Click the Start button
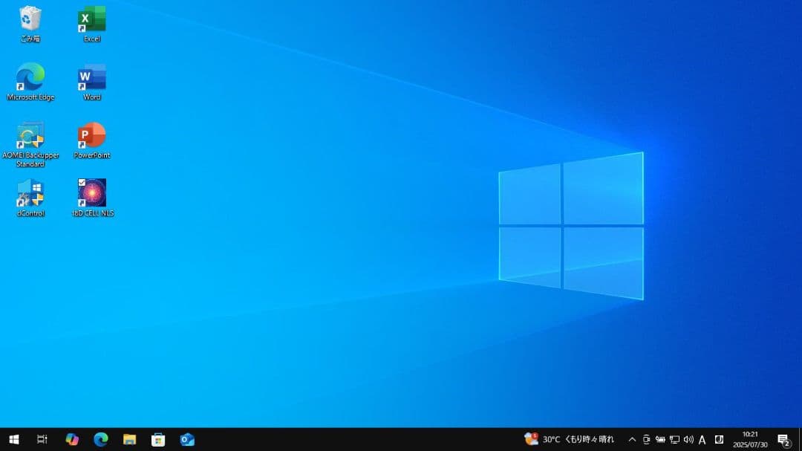The height and width of the screenshot is (451, 802). [14, 439]
